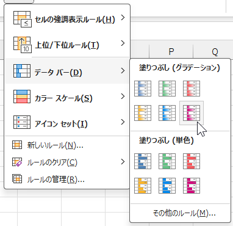Click the highlight cells rule icon

pyautogui.click(x=23, y=20)
